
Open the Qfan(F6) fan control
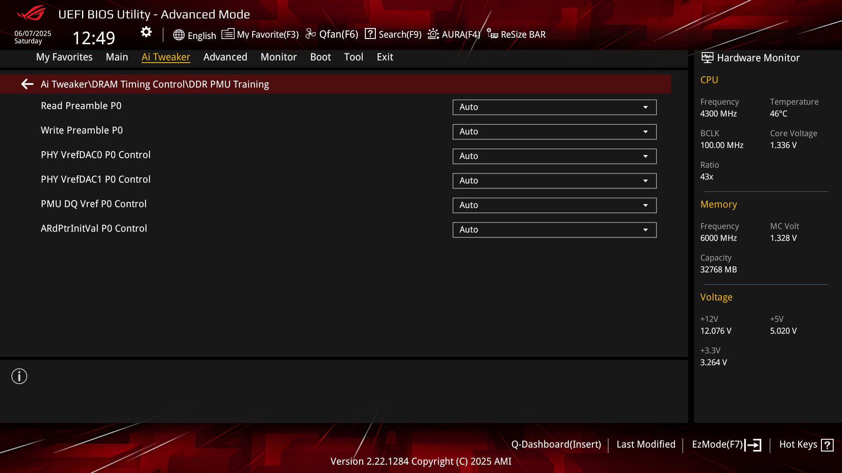pyautogui.click(x=332, y=34)
